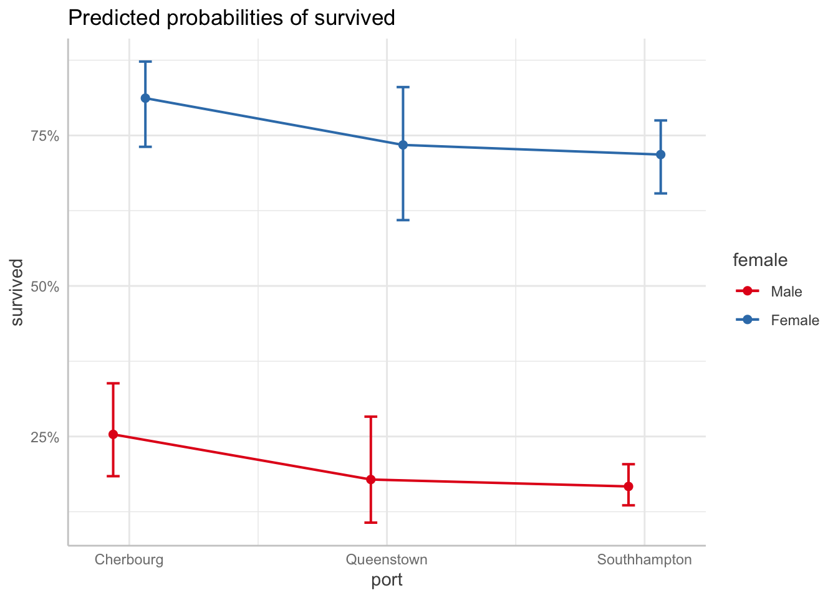Click the Queenstown x-axis tick label
The height and width of the screenshot is (598, 838).
pyautogui.click(x=387, y=559)
